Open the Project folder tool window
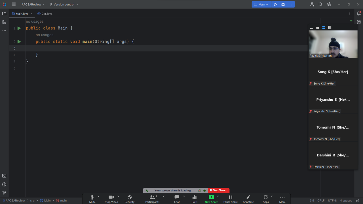Viewport: 363px width, 204px height. pos(4,14)
